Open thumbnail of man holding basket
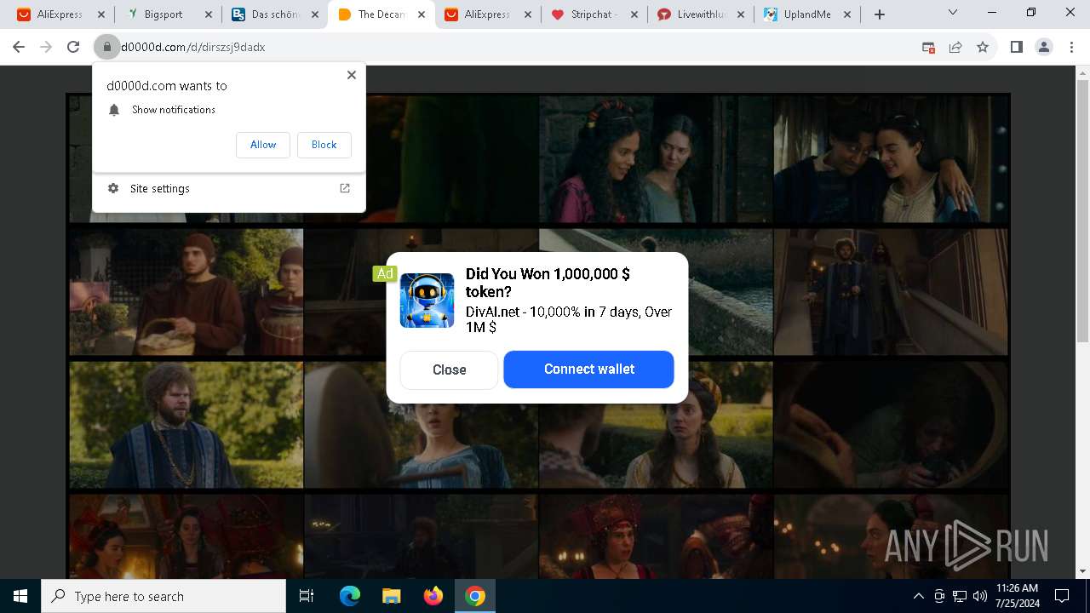This screenshot has height=613, width=1090. [186, 292]
